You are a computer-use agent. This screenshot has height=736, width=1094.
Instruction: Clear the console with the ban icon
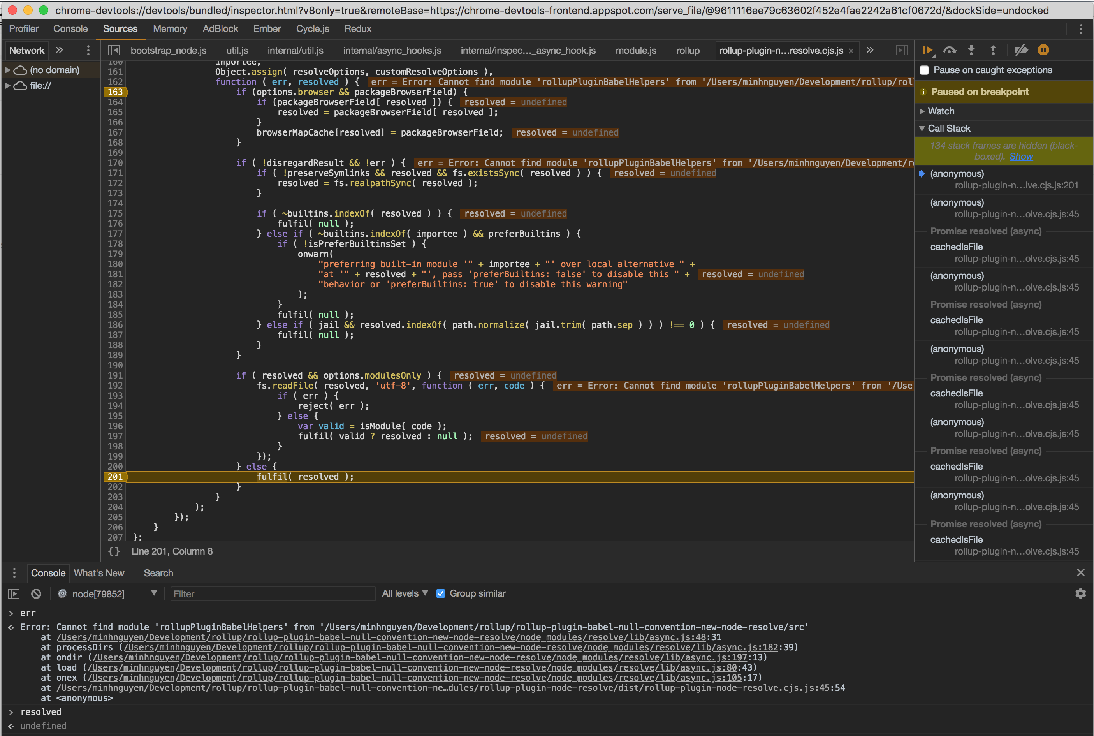[x=36, y=594]
